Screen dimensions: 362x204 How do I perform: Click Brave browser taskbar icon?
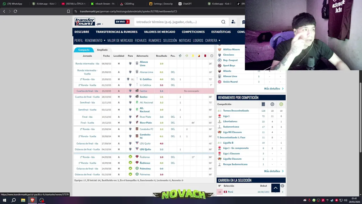coord(32,200)
